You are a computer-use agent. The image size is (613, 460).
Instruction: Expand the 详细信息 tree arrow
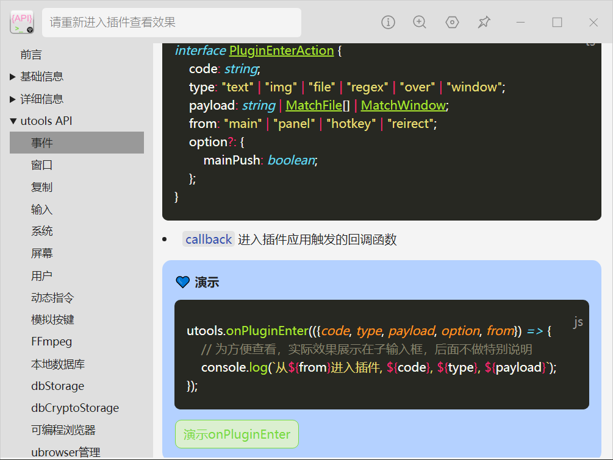click(x=13, y=99)
